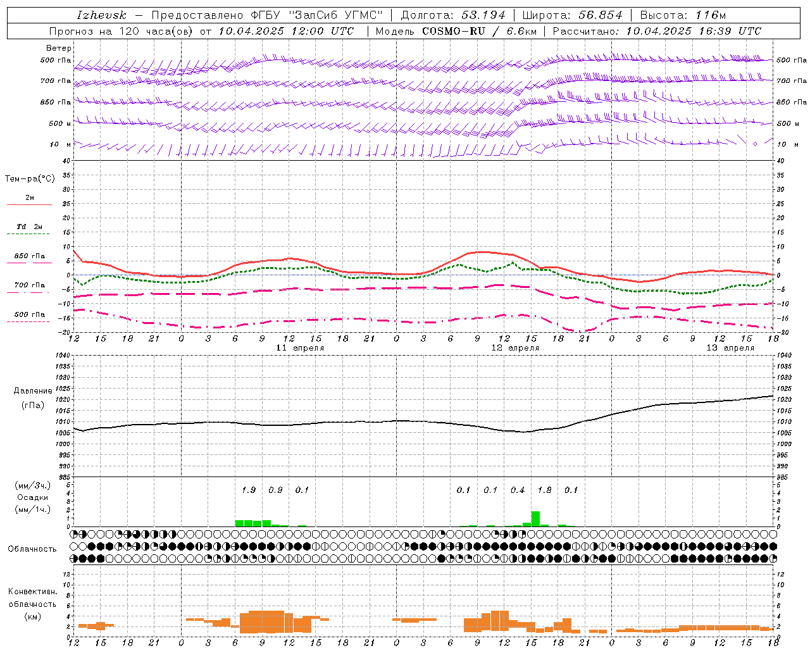The image size is (810, 648).
Task: Click the dashed line sample under Td 2м
Action: 28,234
